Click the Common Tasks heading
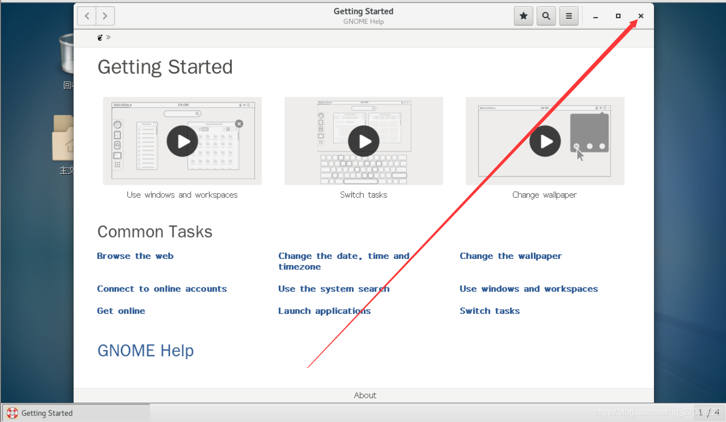 [155, 231]
